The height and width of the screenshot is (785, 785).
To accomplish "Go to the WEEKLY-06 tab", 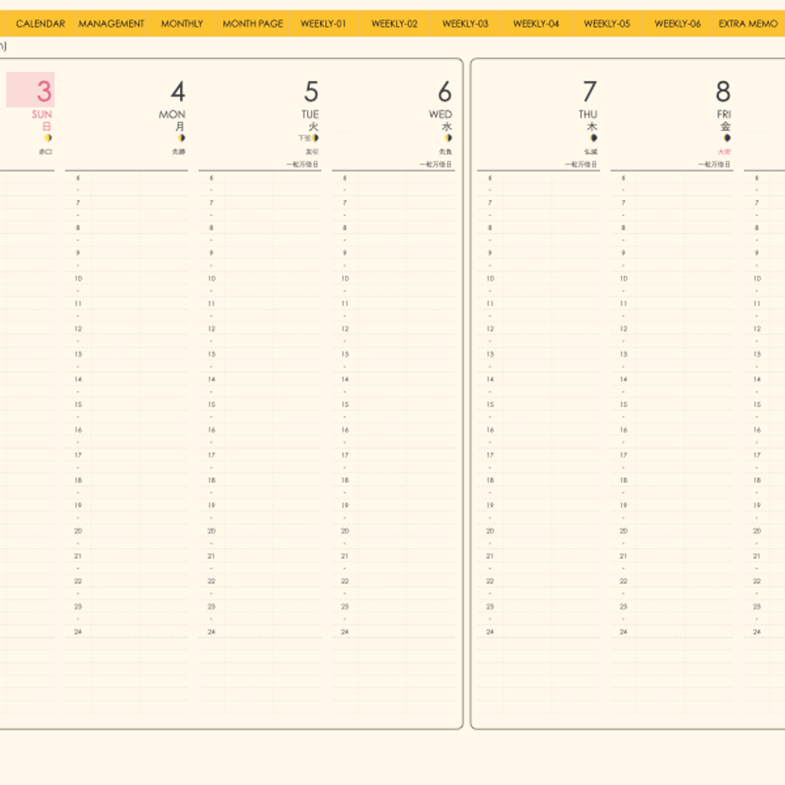I will click(677, 24).
